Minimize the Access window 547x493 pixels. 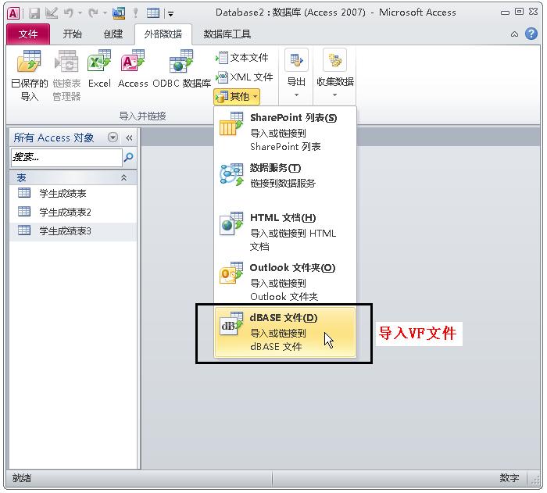505,13
